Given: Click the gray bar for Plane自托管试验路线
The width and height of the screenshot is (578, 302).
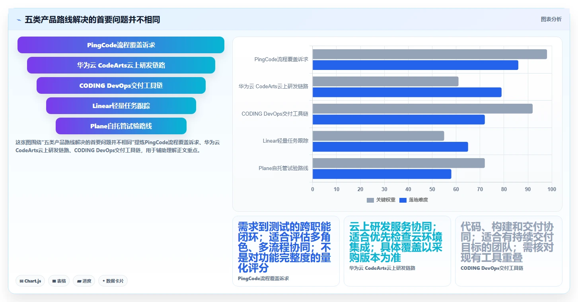Looking at the screenshot, I should (x=399, y=163).
